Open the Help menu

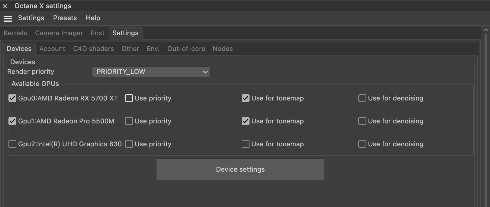pos(93,18)
